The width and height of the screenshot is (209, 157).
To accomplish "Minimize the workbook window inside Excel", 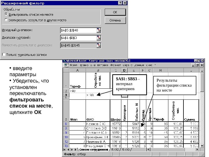I will pos(193,65).
